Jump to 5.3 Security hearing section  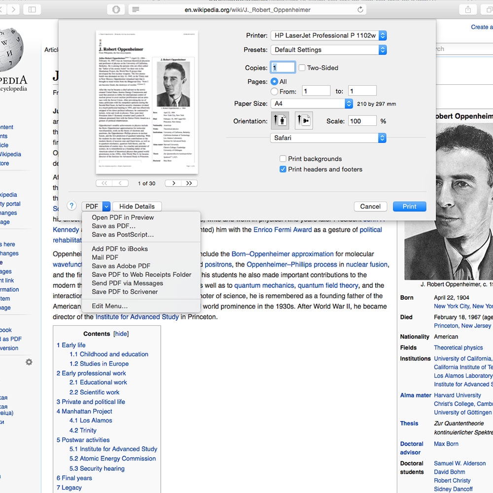pos(97,468)
